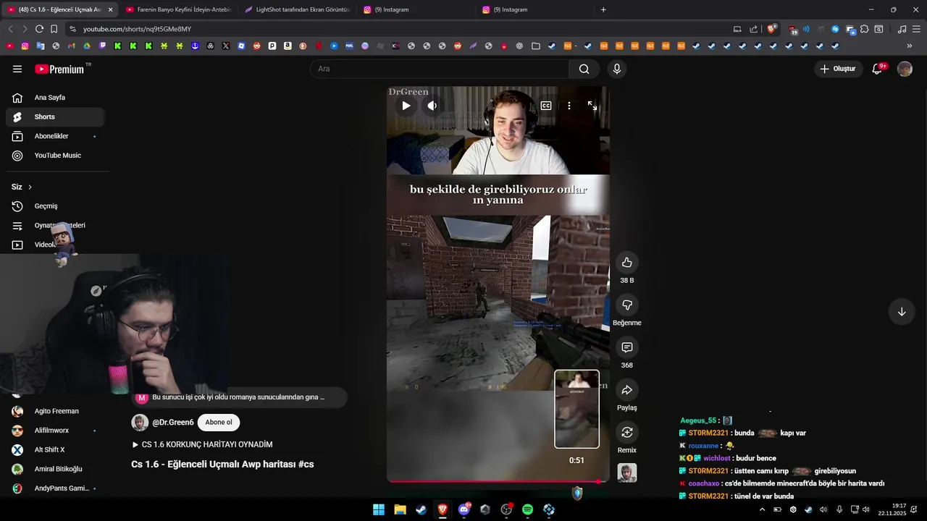
Task: Play the paused Short video
Action: 406,106
